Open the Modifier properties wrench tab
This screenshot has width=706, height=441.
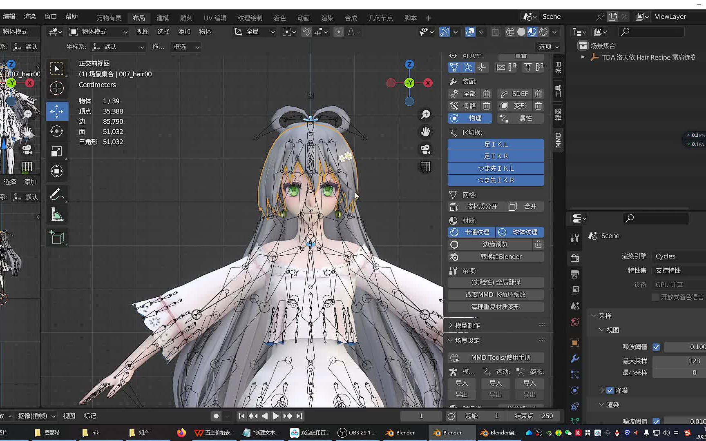(575, 359)
